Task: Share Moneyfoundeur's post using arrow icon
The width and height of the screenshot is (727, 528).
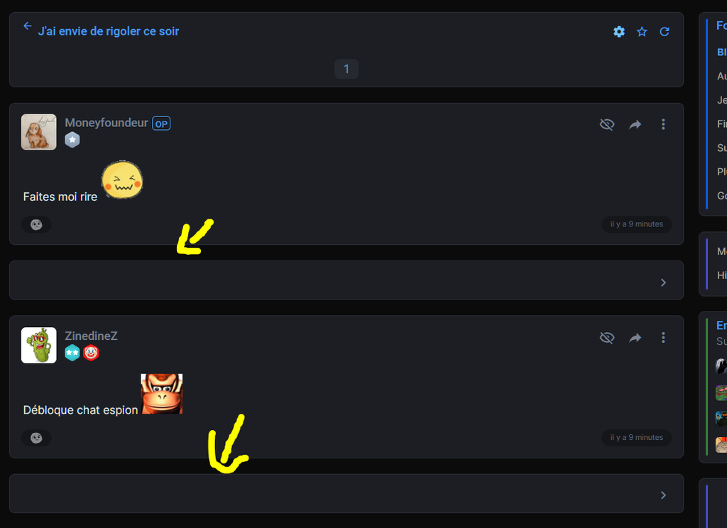Action: (635, 124)
